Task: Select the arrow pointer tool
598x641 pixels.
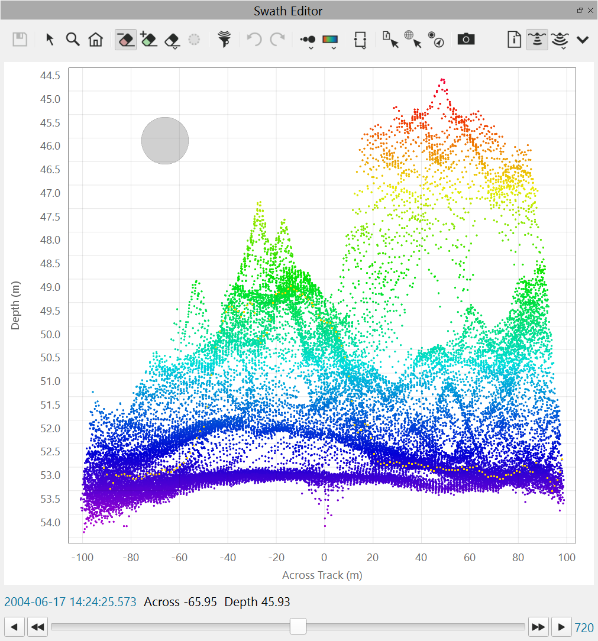Action: [50, 40]
